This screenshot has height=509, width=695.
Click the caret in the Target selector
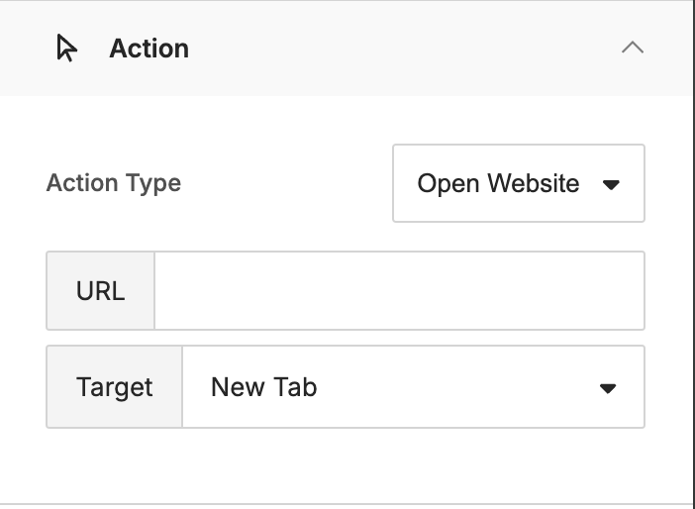click(x=608, y=389)
